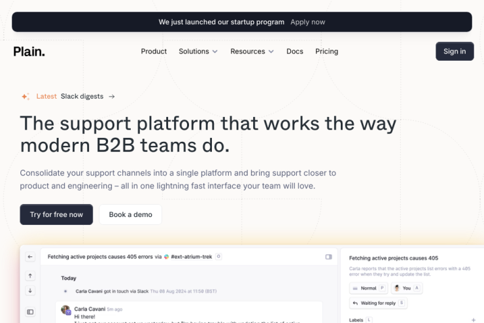Click Apply now in the banner

click(x=308, y=22)
